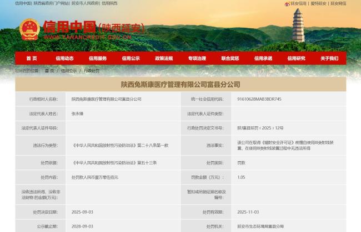Open 陕西省政府门户网站 top link
The image size is (361, 232).
[x=51, y=3]
